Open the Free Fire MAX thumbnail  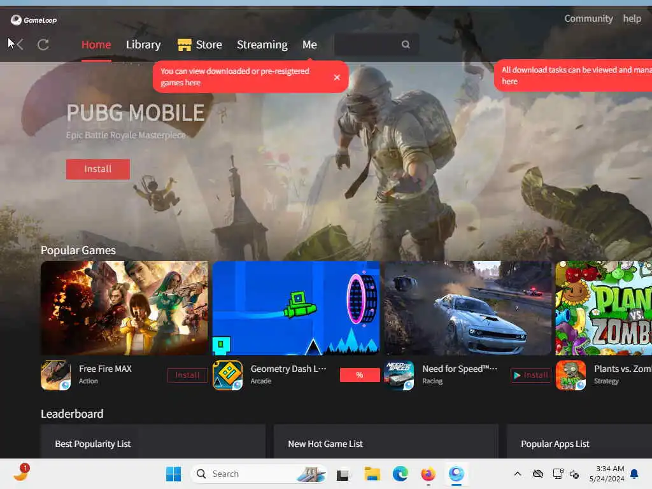tap(124, 308)
